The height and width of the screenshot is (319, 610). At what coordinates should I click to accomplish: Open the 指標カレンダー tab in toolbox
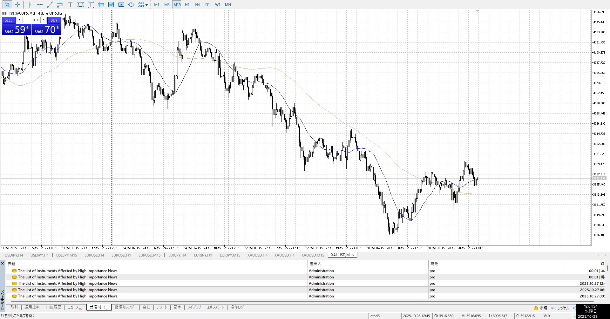125,307
